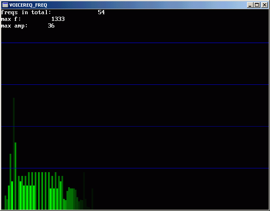Click the third blue gridline from top
This screenshot has height=211, width=270.
[135, 126]
